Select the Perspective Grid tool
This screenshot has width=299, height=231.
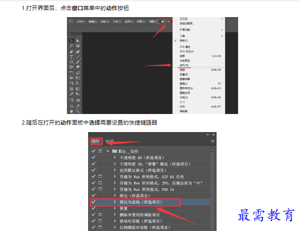click(x=78, y=83)
